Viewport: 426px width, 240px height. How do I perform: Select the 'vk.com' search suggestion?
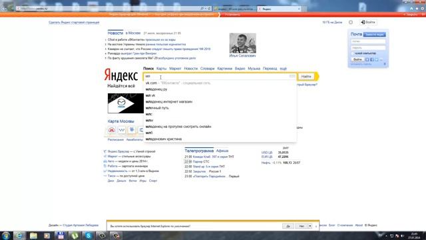pos(220,83)
